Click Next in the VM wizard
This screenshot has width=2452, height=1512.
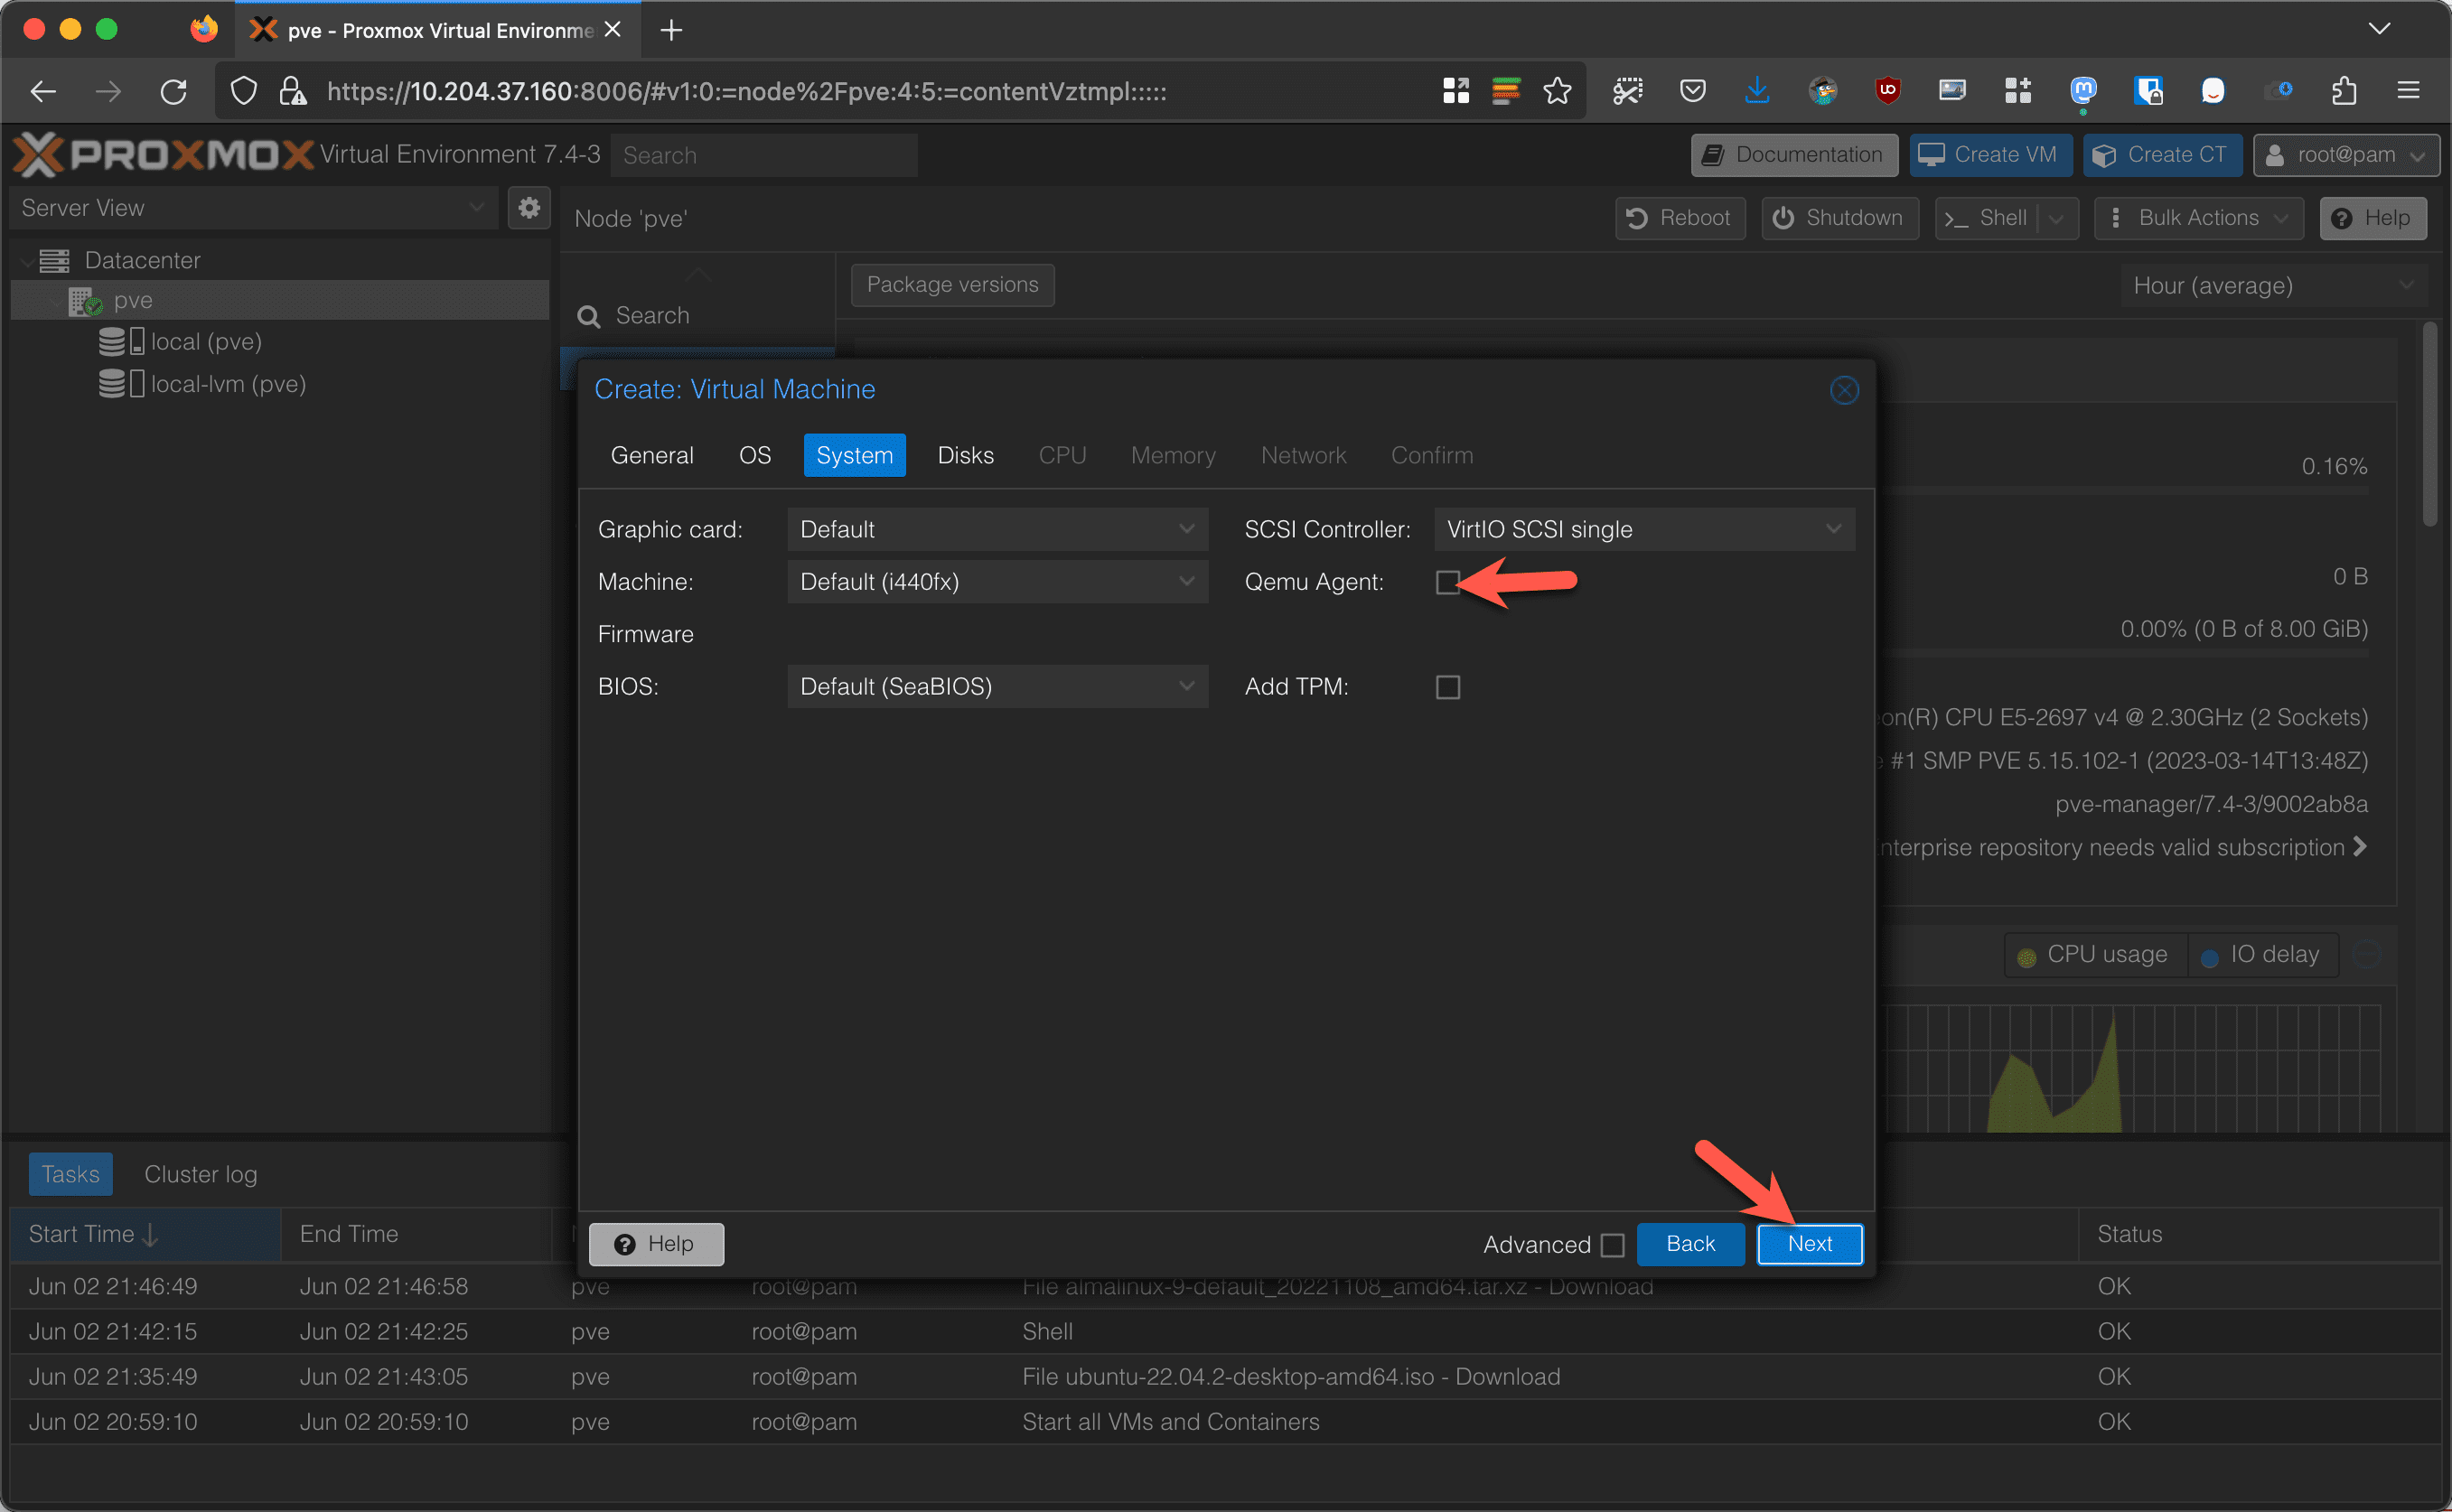(x=1809, y=1244)
